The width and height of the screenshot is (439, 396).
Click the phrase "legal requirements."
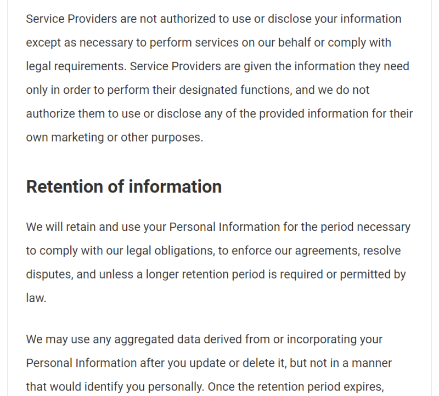(76, 66)
